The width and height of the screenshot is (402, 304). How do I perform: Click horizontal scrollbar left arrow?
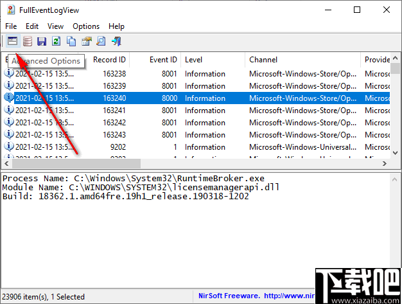coord(6,163)
